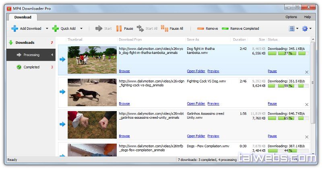Click the Remove toolbar icon
This screenshot has height=169, width=322.
click(200, 29)
